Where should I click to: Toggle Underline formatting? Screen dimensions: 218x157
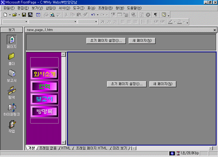pos(115,22)
